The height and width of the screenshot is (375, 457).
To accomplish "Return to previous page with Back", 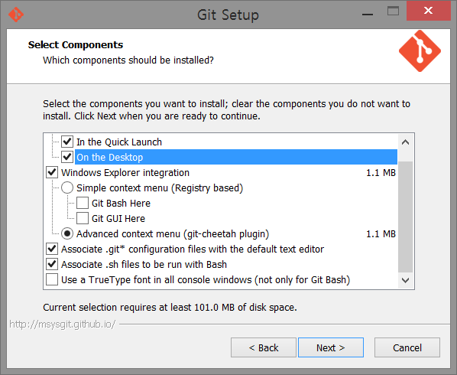I will 264,347.
